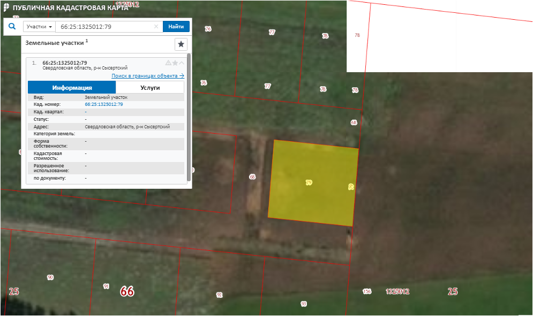Switch to the Услуги tab
Image resolution: width=533 pixels, height=316 pixels.
point(150,88)
